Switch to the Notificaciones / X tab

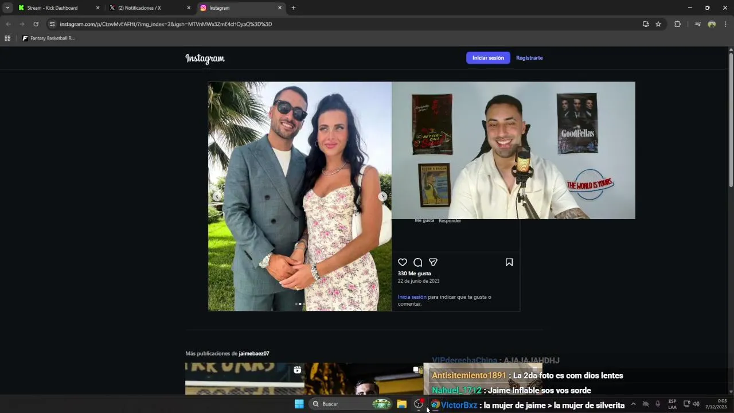point(150,8)
